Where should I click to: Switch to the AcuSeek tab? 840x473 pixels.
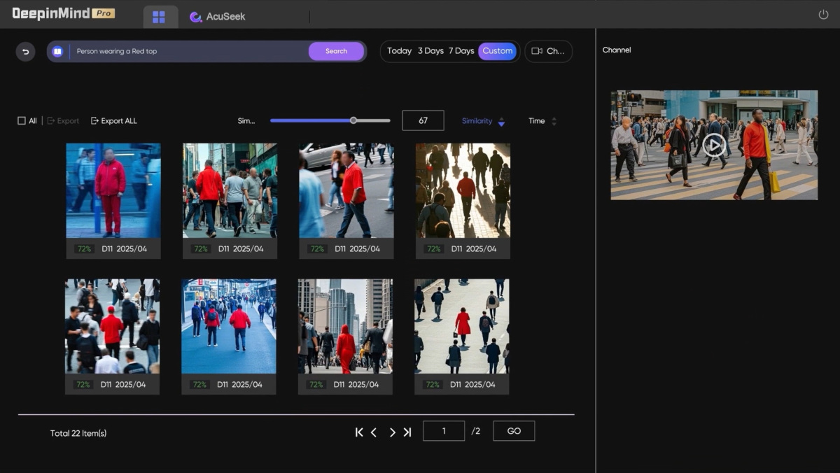tap(218, 17)
